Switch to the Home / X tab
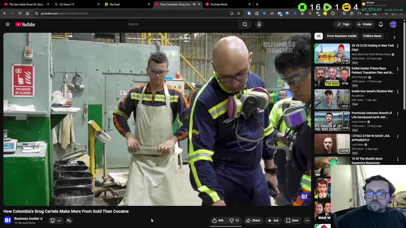This screenshot has height=228, width=406. pyautogui.click(x=76, y=4)
